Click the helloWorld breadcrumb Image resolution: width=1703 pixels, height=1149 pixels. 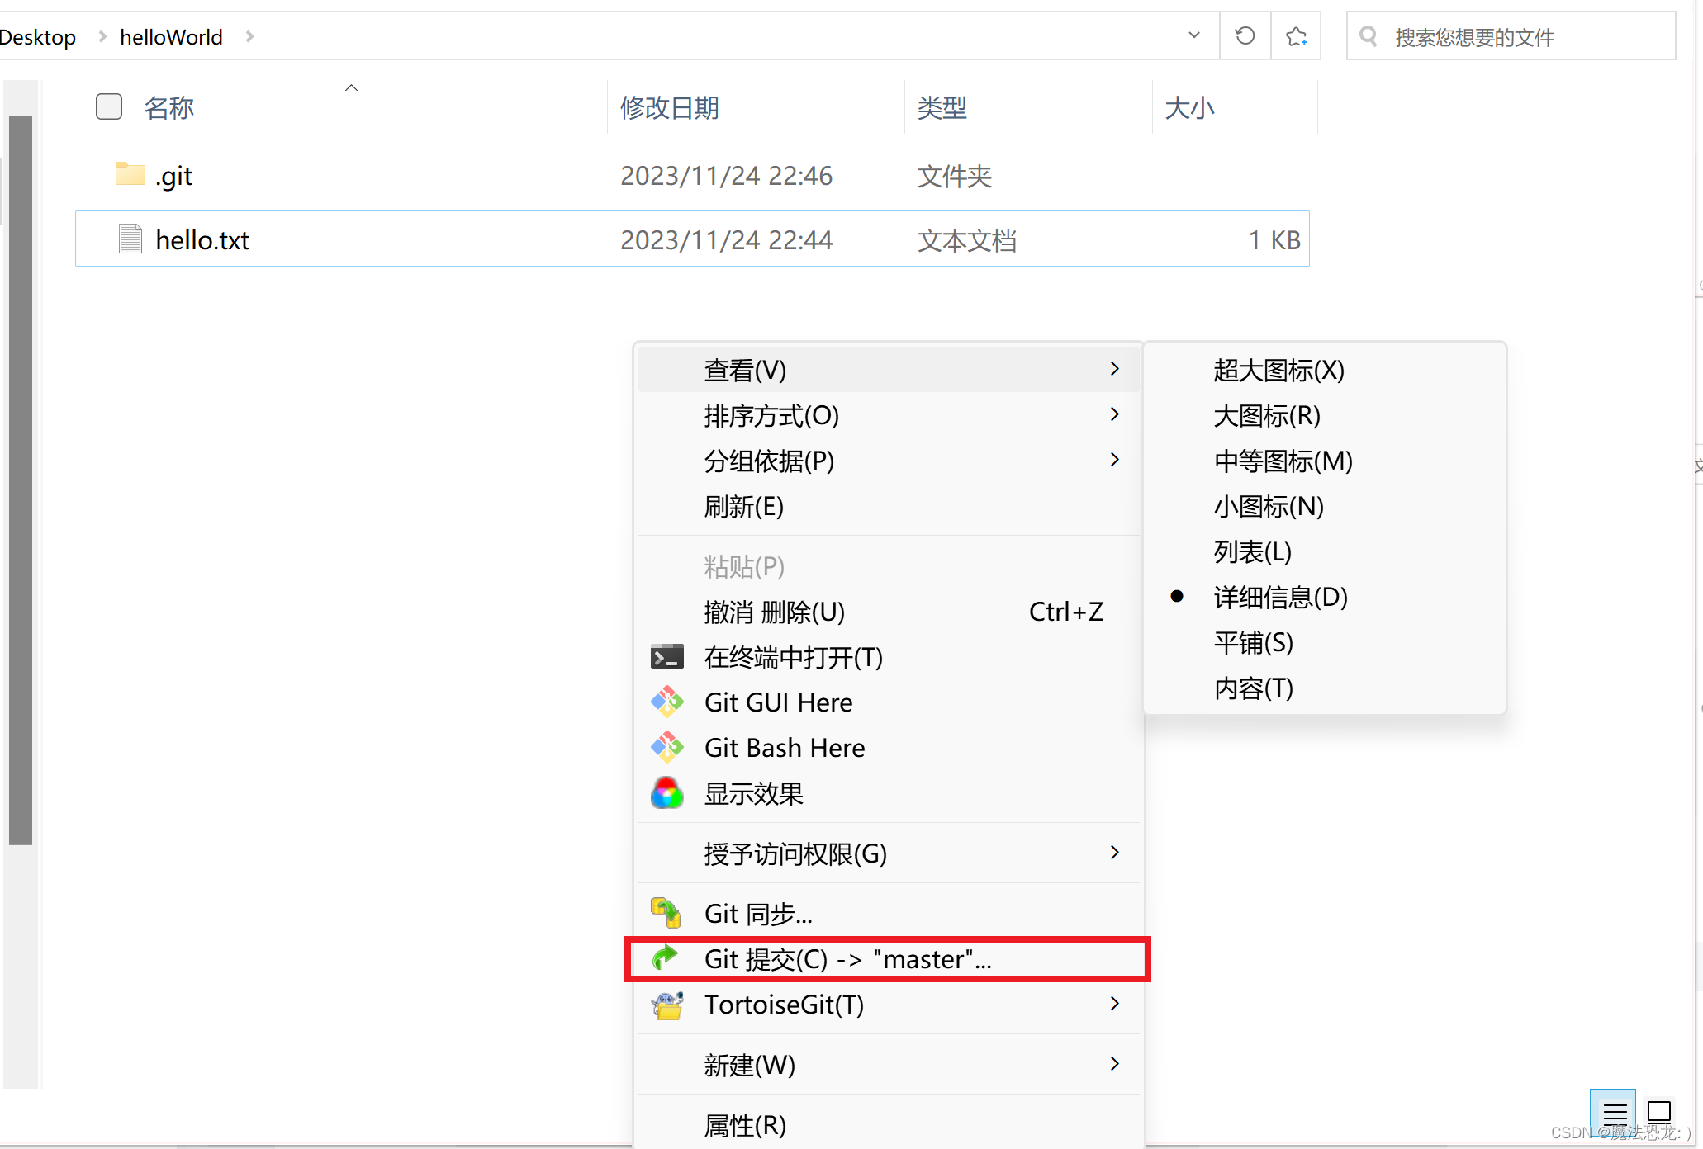click(171, 37)
